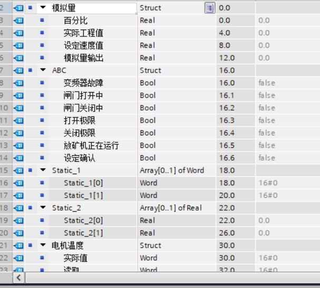This screenshot has width=320, height=288.
Task: Click the tag icon in the 变频器故障 row
Action: 18,83
